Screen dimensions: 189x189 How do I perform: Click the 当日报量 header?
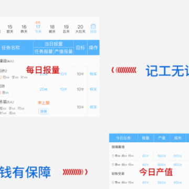54,44
